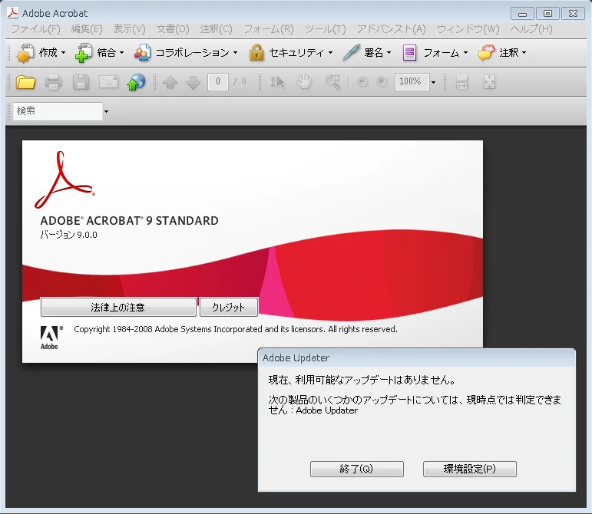Click the Create (作成) toolbar icon
This screenshot has width=592, height=514.
point(25,53)
